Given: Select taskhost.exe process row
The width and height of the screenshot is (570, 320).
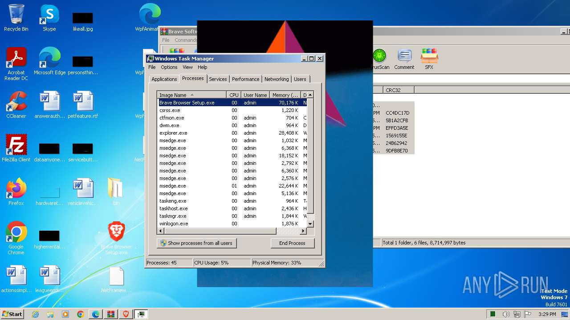Looking at the screenshot, I should (x=232, y=208).
